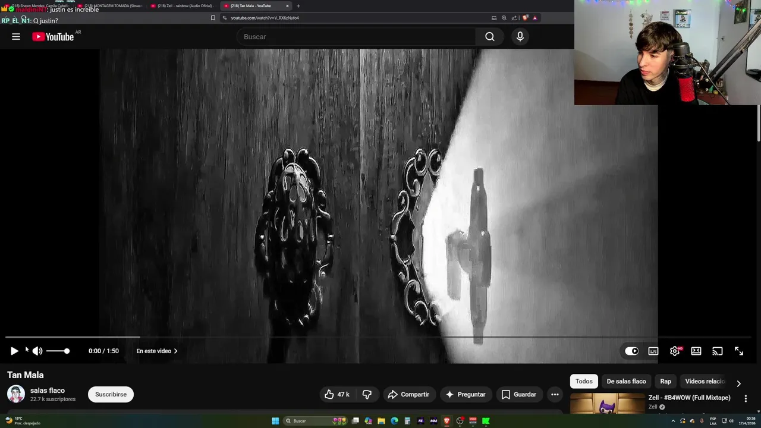
Task: Click the Windows taskbar Buscar box
Action: point(315,421)
